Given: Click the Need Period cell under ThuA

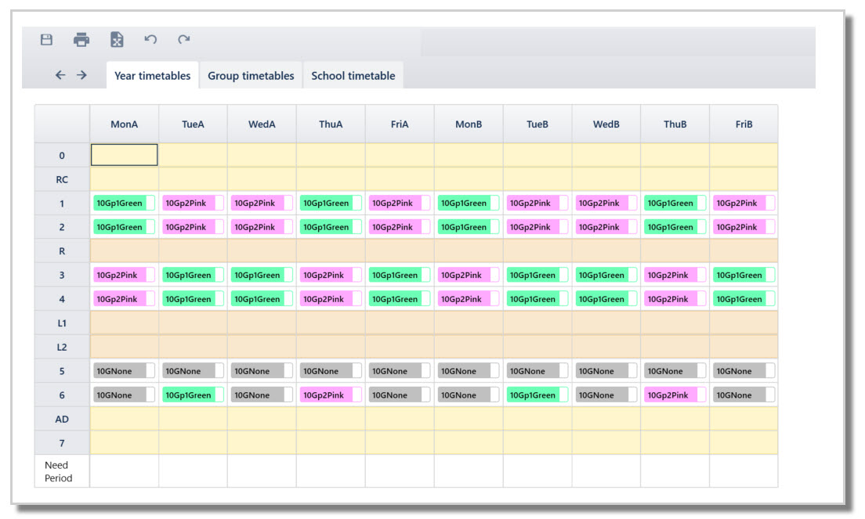Looking at the screenshot, I should [x=331, y=471].
